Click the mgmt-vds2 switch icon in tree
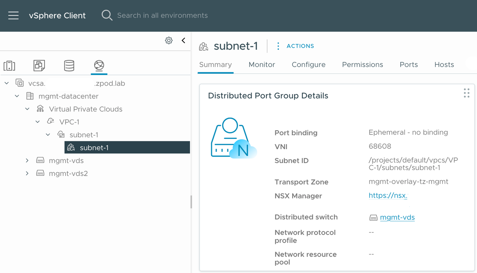This screenshot has height=273, width=477. coord(40,173)
